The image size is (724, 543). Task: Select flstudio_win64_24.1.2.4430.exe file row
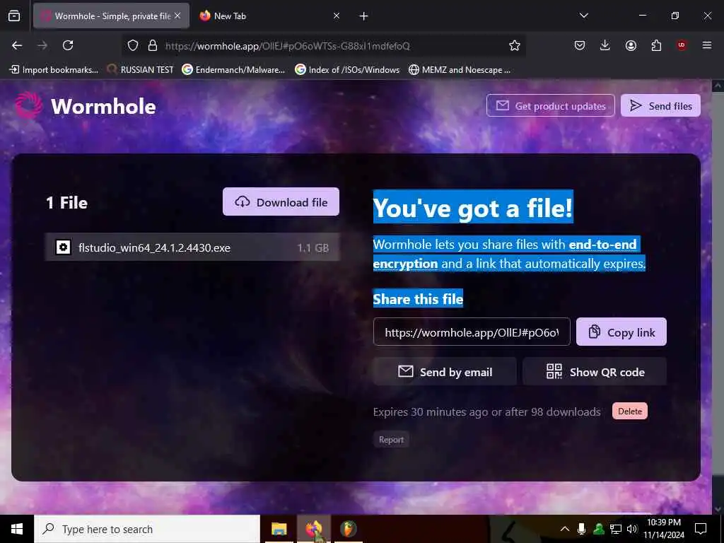click(192, 247)
